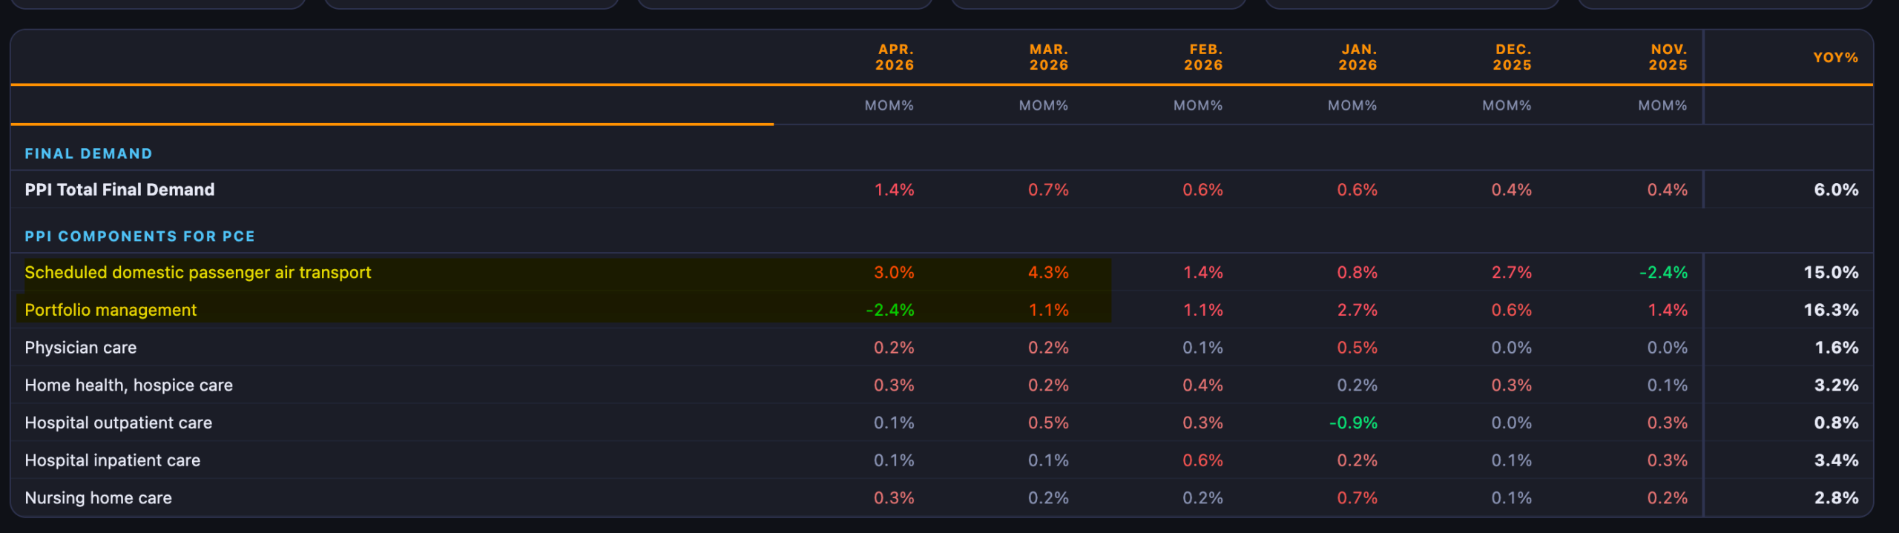The width and height of the screenshot is (1899, 533).
Task: Click Physician care January value 0.5%
Action: (x=1357, y=348)
